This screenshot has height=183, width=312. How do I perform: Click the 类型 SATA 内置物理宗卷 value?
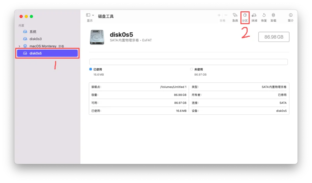click(x=274, y=87)
